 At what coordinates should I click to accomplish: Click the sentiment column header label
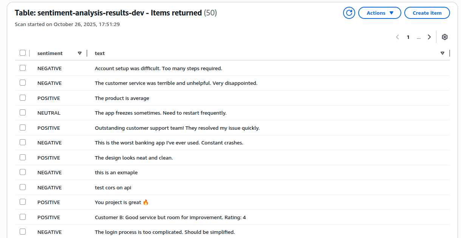[x=50, y=53]
